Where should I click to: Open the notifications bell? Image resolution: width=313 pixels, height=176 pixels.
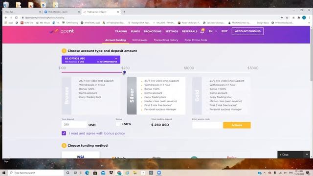202,31
